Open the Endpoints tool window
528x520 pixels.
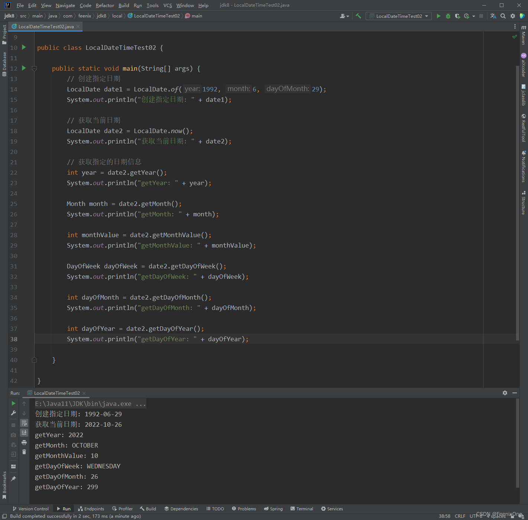(91, 509)
